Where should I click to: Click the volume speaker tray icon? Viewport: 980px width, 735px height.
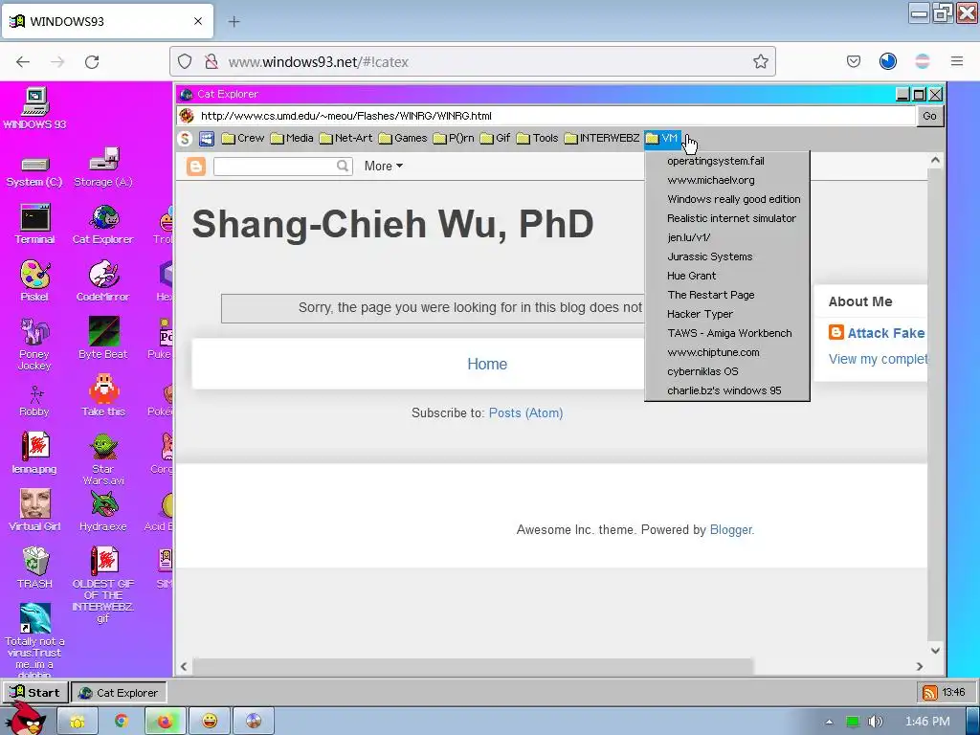click(x=876, y=722)
